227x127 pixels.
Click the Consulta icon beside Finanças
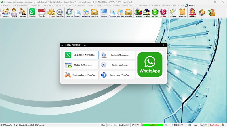[129, 13]
